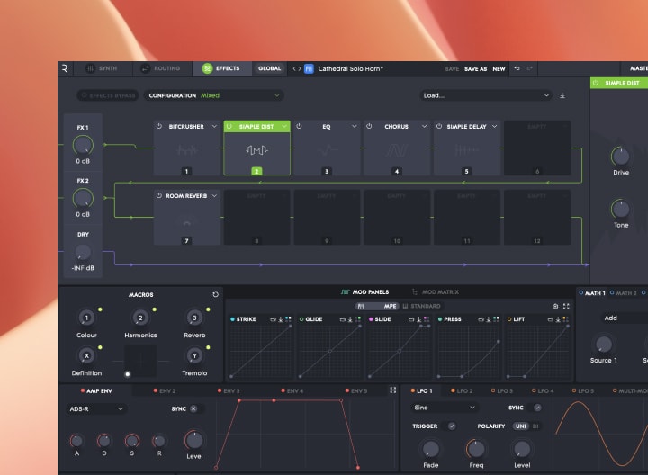Toggle the EQ effect power button

299,126
